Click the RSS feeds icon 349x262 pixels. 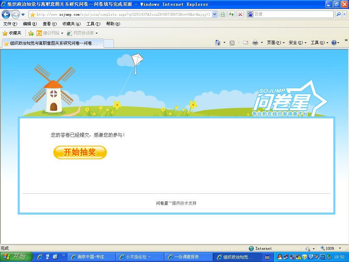(232, 43)
